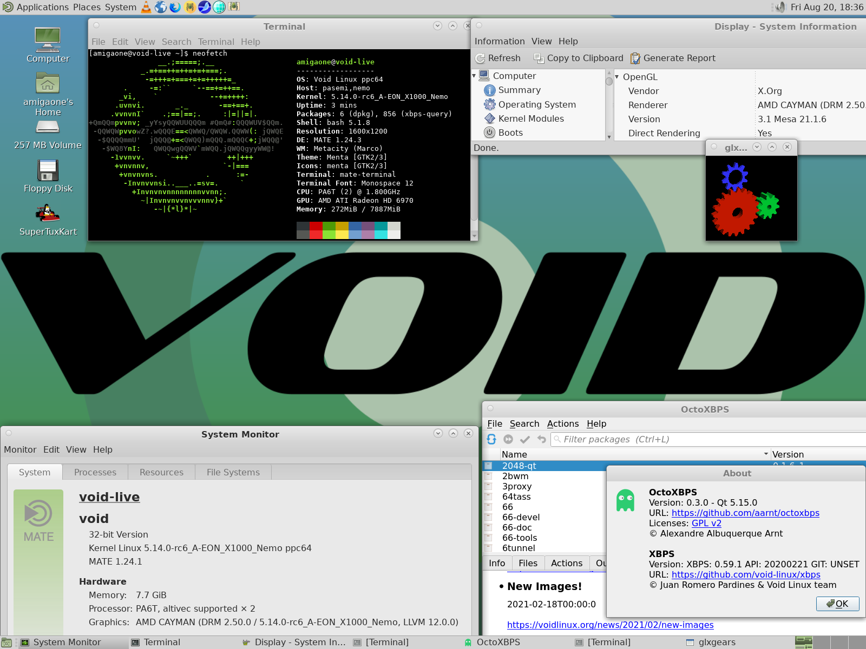Open the Monitor menu in System Monitor
866x649 pixels.
[20, 449]
